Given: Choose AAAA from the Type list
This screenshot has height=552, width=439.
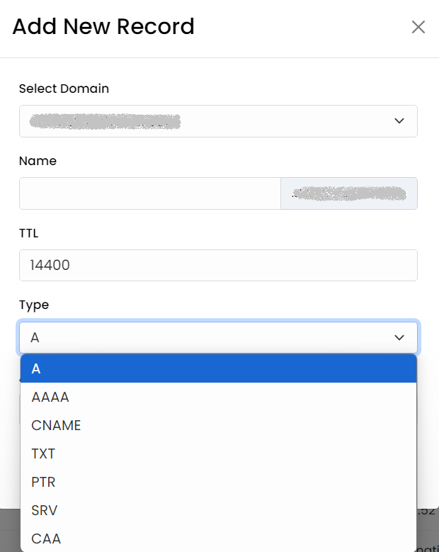Looking at the screenshot, I should click(219, 397).
